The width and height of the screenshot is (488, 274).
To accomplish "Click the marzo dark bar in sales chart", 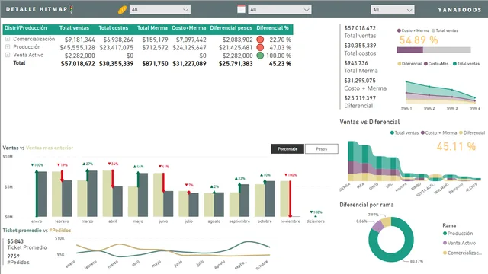I will 92,193.
